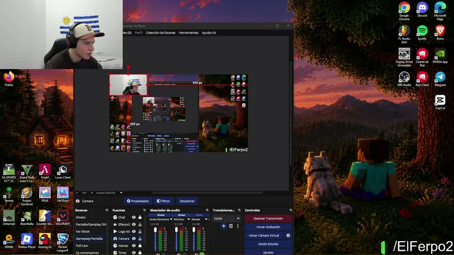
Task: Open Firefox desktop shortcut
Action: (x=9, y=79)
